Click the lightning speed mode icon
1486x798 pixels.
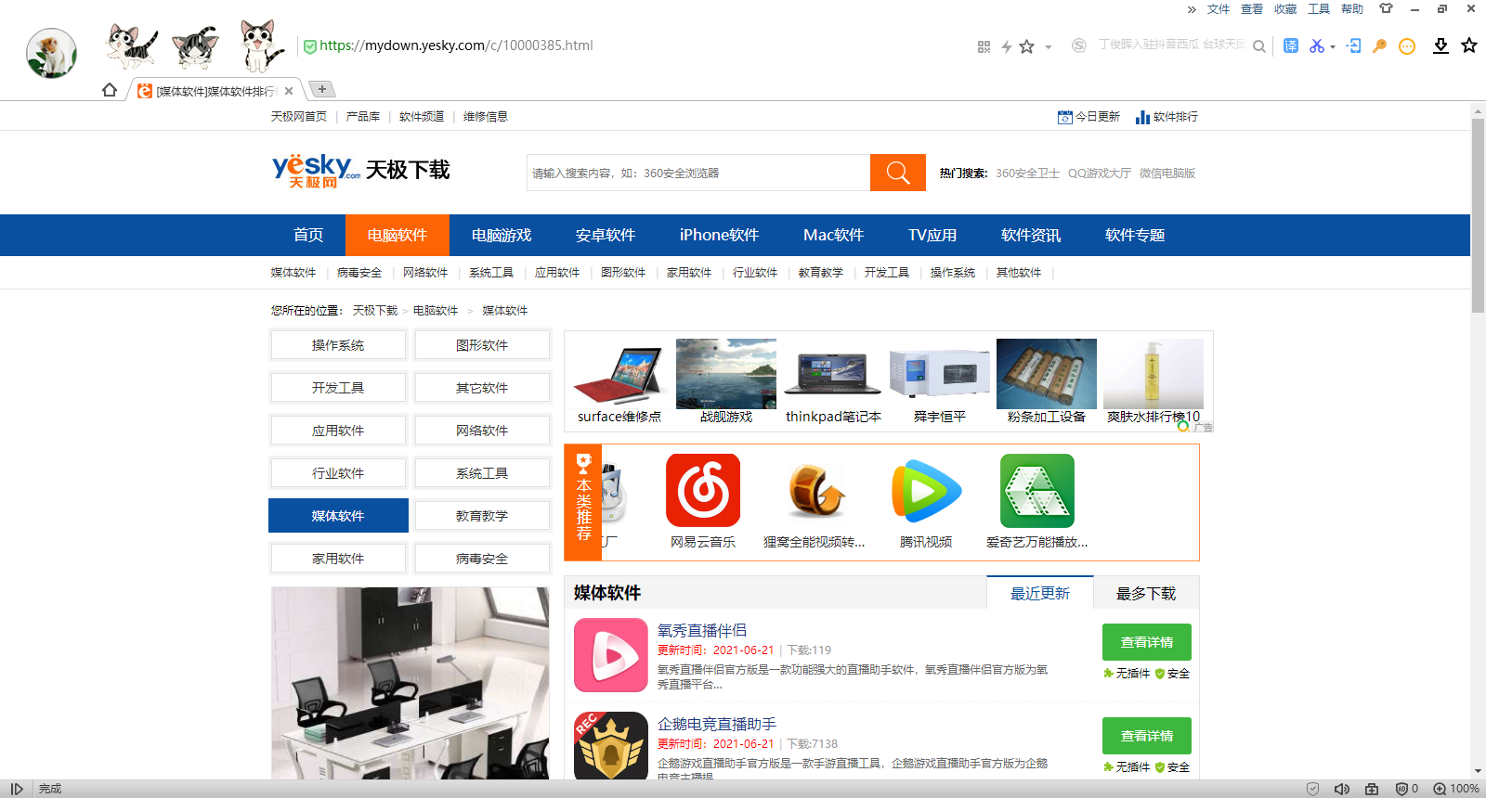tap(1006, 46)
